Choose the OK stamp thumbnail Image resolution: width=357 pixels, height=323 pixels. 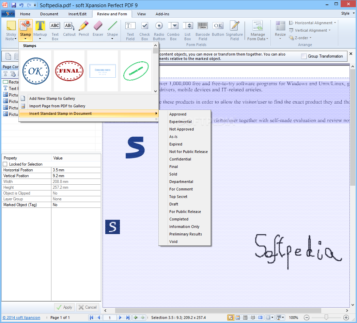36,71
